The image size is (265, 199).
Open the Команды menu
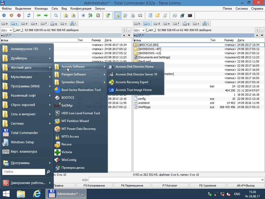[41, 9]
